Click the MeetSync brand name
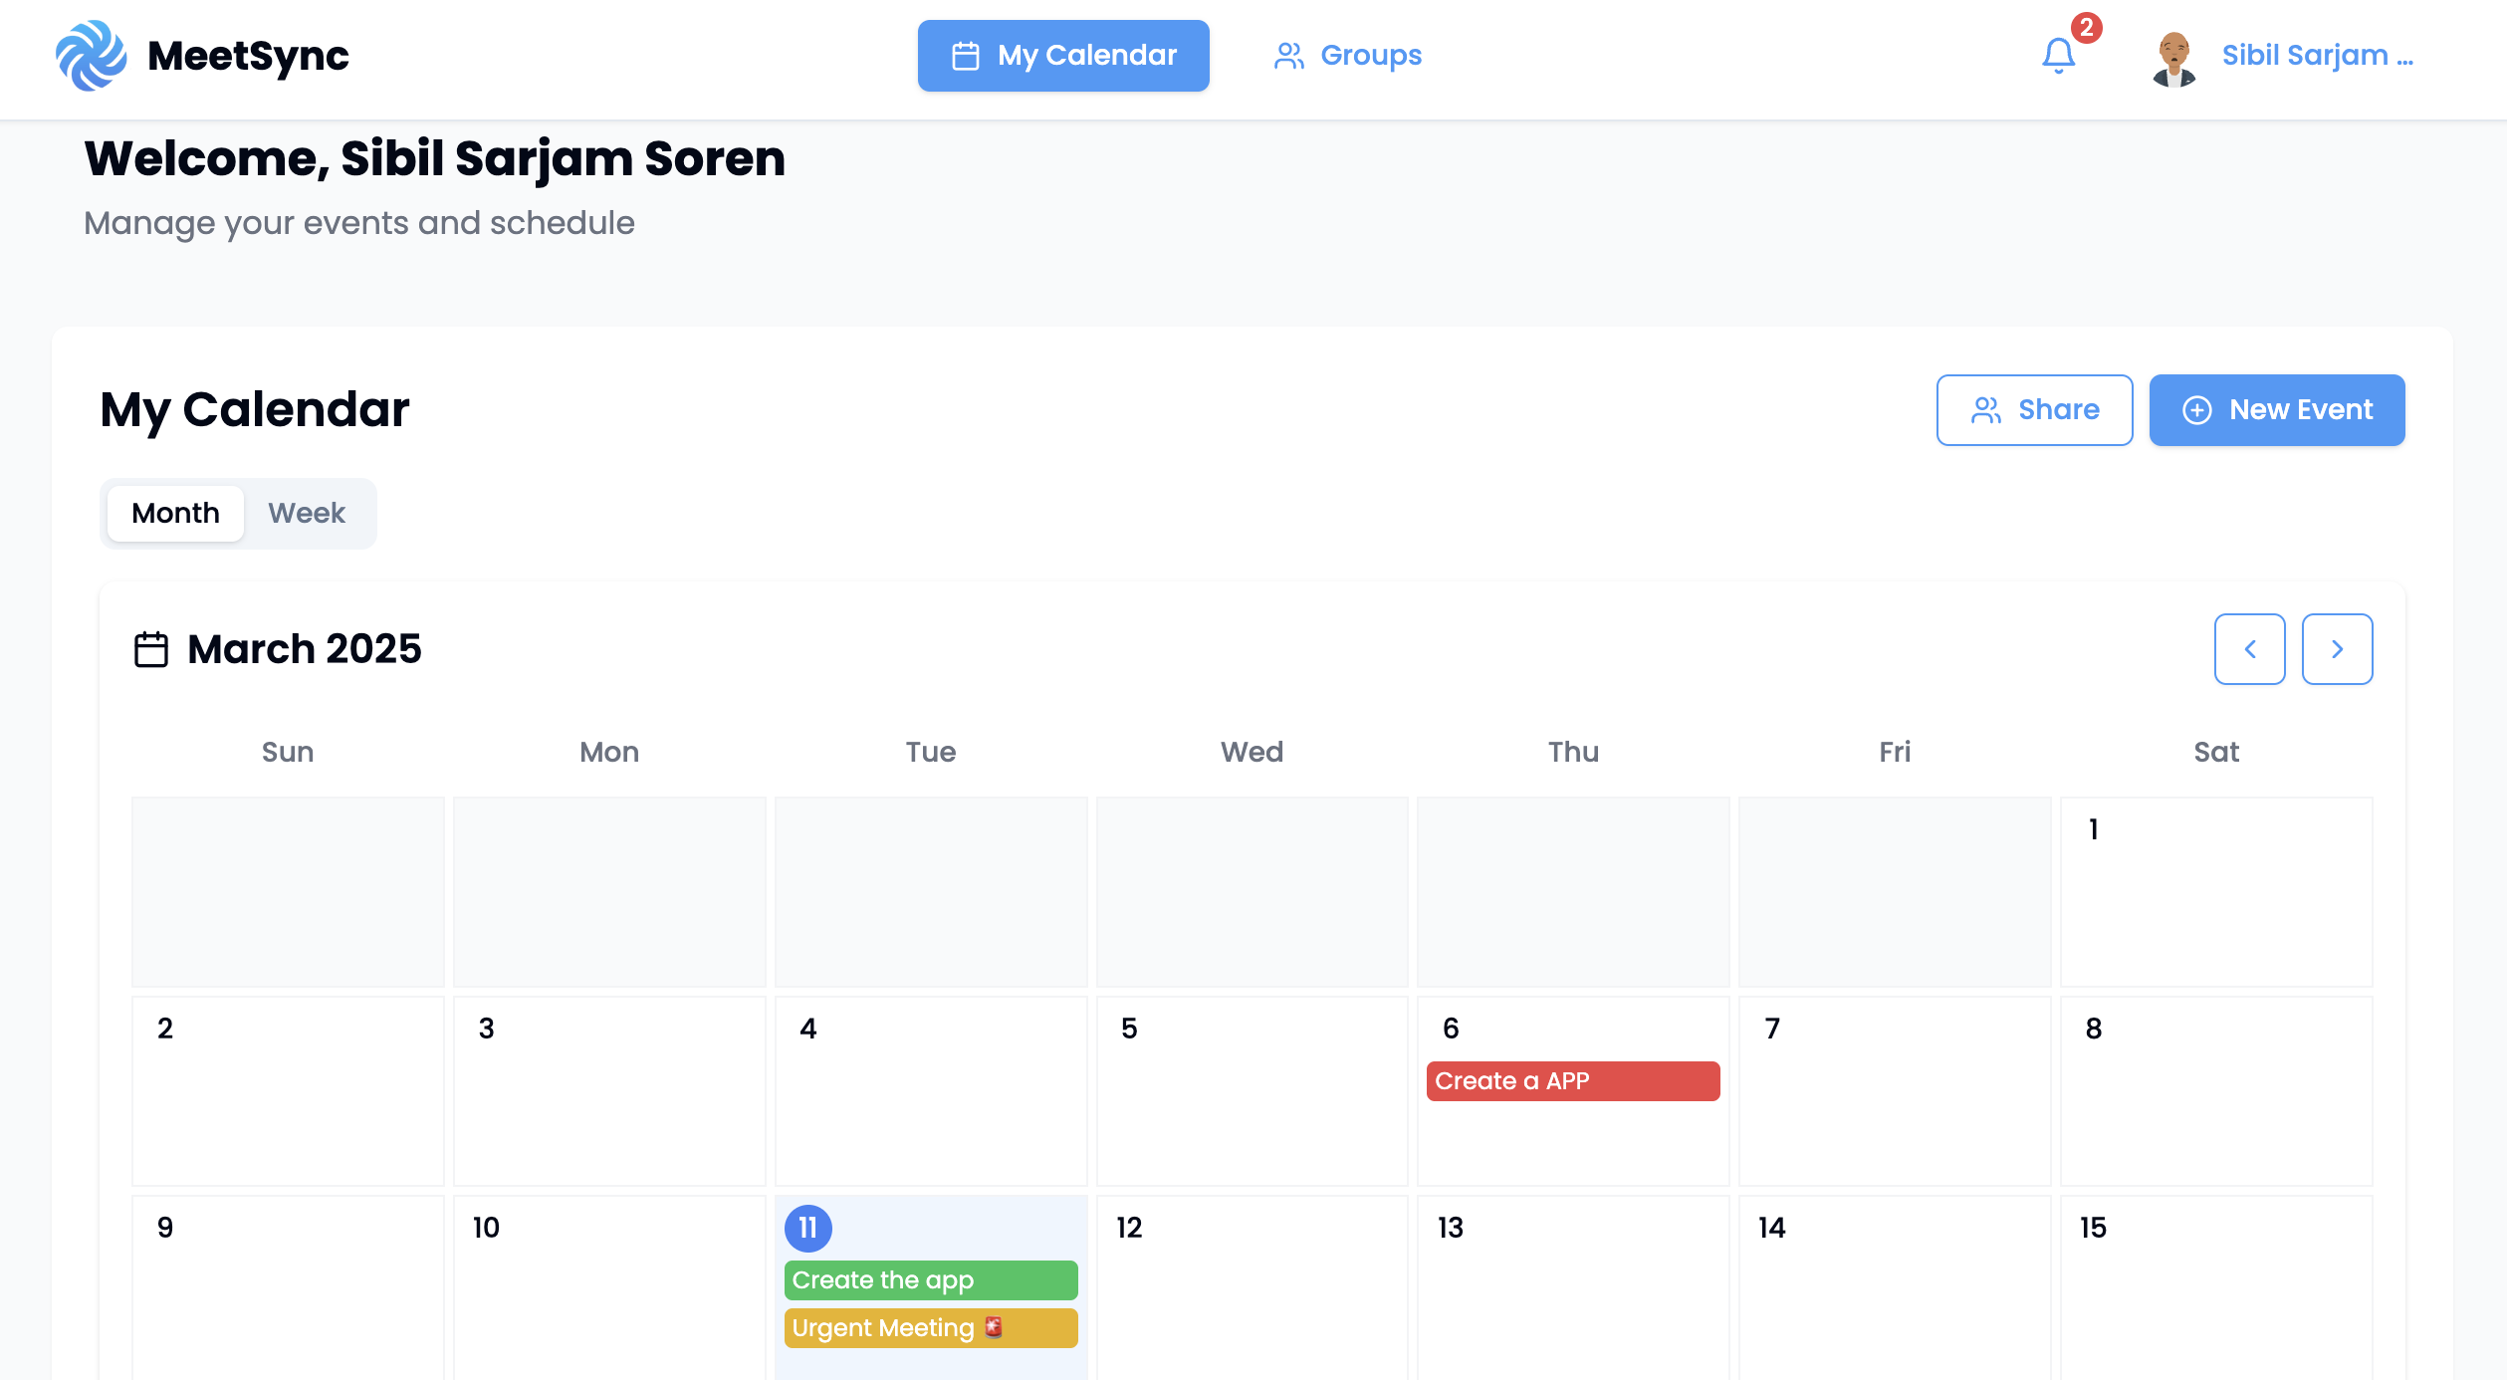 click(x=248, y=56)
